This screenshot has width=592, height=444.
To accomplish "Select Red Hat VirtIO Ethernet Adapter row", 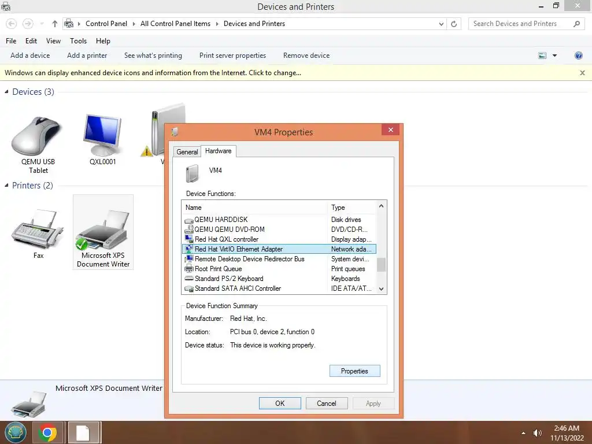I will (x=279, y=249).
